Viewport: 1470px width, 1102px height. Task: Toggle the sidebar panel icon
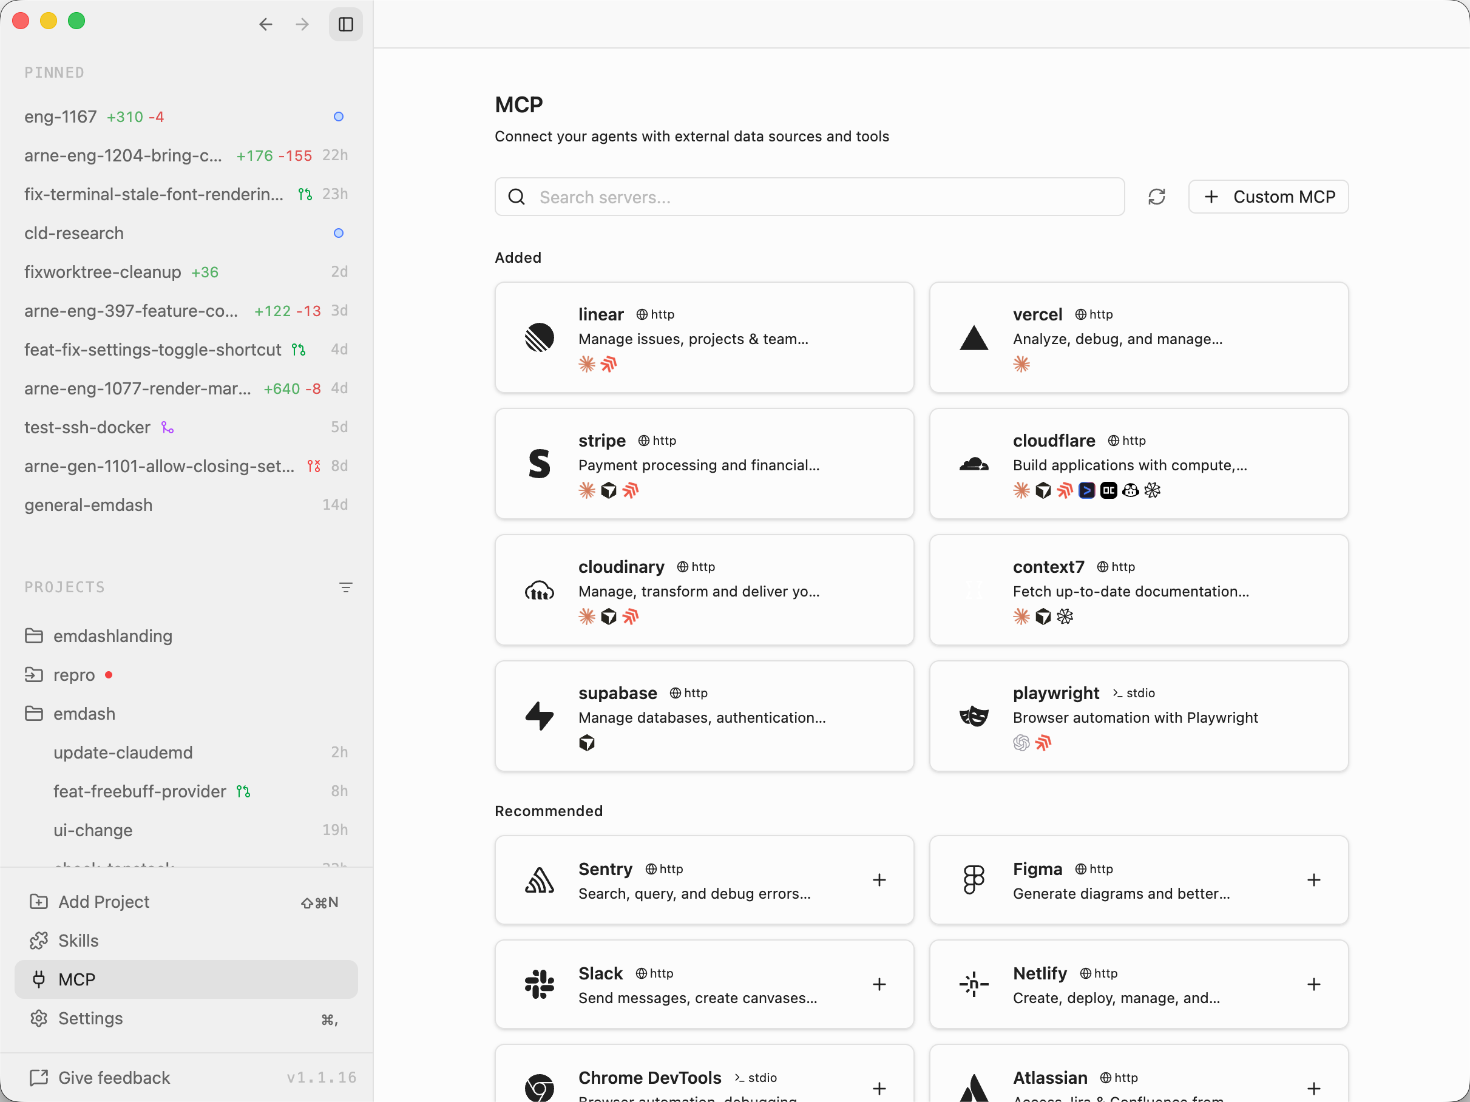pos(345,25)
